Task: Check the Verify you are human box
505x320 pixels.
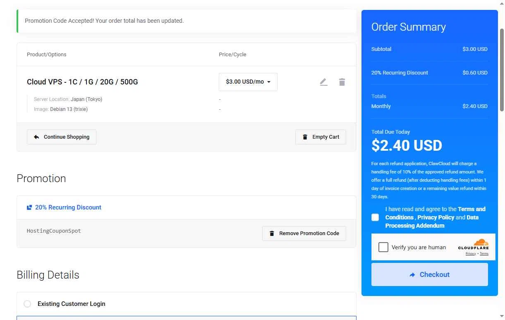Action: point(383,247)
